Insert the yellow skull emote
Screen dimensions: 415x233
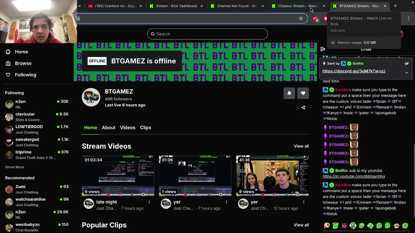tap(327, 226)
